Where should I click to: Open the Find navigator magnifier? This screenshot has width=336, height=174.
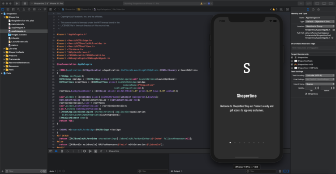coord(18,10)
